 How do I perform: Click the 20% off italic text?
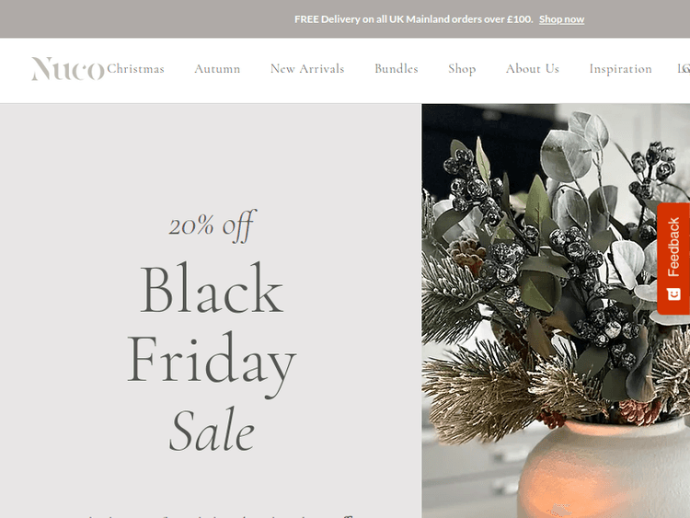(212, 225)
